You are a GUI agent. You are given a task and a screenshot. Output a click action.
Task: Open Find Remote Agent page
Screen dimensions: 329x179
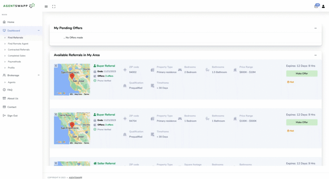(x=18, y=44)
